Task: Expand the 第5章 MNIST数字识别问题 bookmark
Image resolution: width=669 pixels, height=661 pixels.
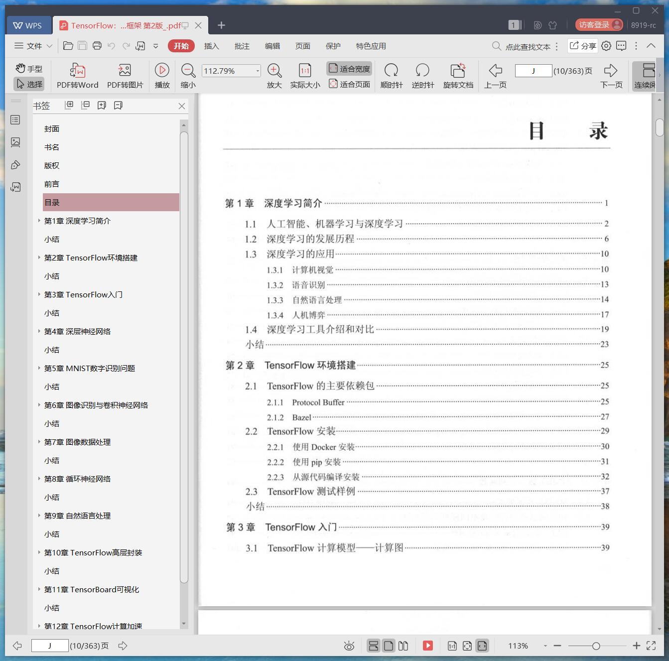Action: (x=39, y=368)
